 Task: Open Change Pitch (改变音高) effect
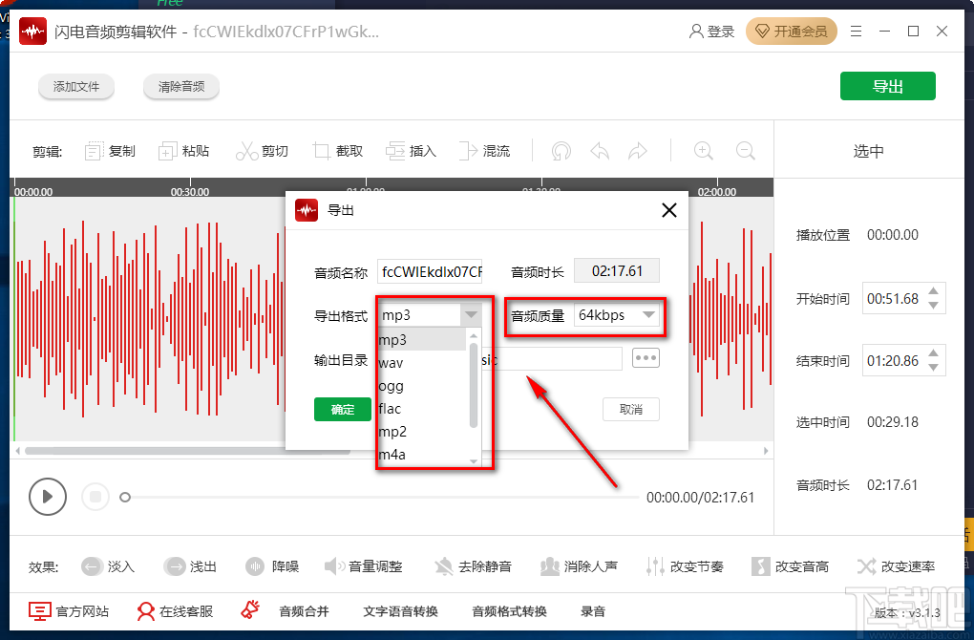click(790, 566)
